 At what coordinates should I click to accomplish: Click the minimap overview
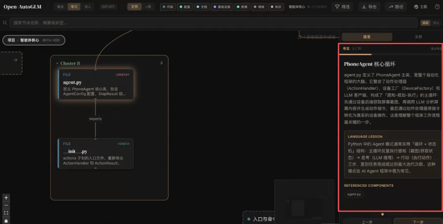[304, 202]
